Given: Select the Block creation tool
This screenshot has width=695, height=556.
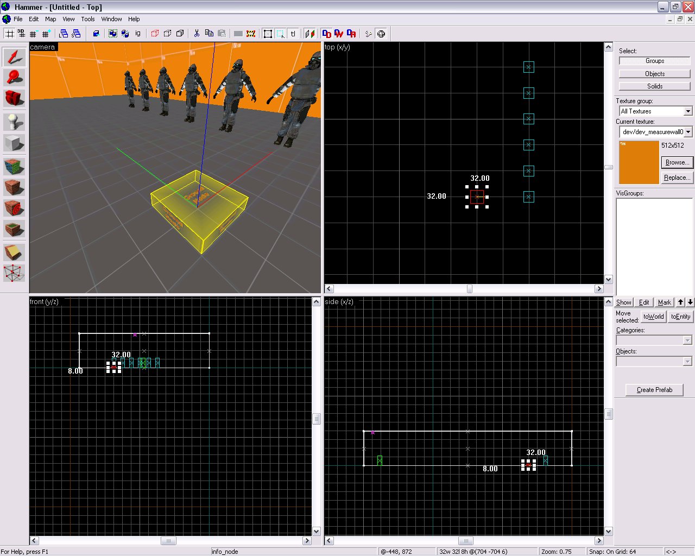Looking at the screenshot, I should [14, 143].
